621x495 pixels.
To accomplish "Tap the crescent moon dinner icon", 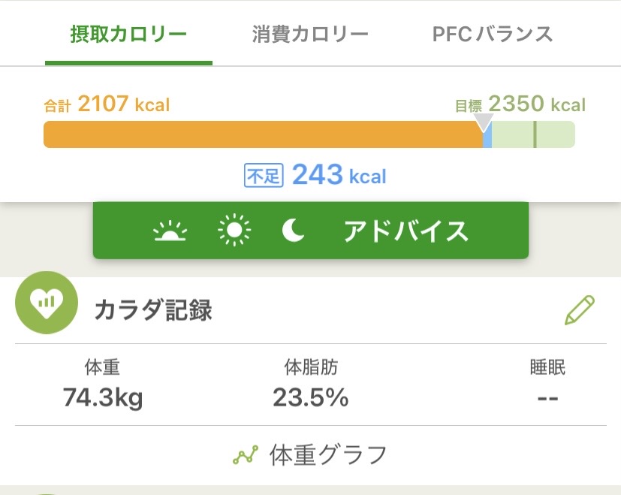I will point(294,231).
